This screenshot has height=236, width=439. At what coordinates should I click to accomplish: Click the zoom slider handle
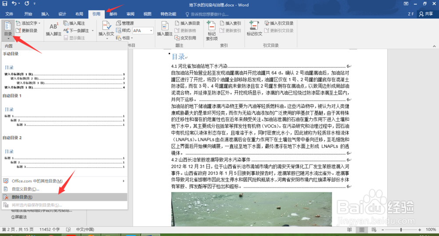pos(401,229)
